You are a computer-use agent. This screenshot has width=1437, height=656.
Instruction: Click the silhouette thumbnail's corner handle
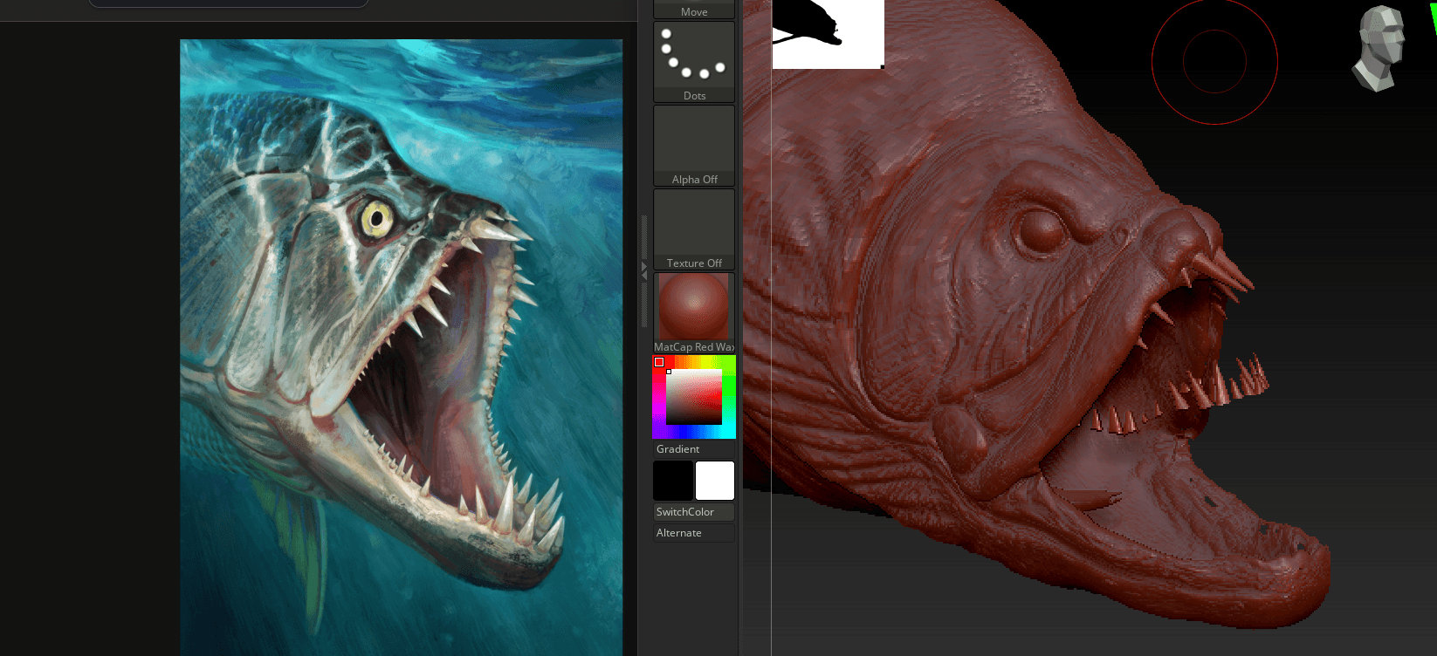tap(882, 66)
